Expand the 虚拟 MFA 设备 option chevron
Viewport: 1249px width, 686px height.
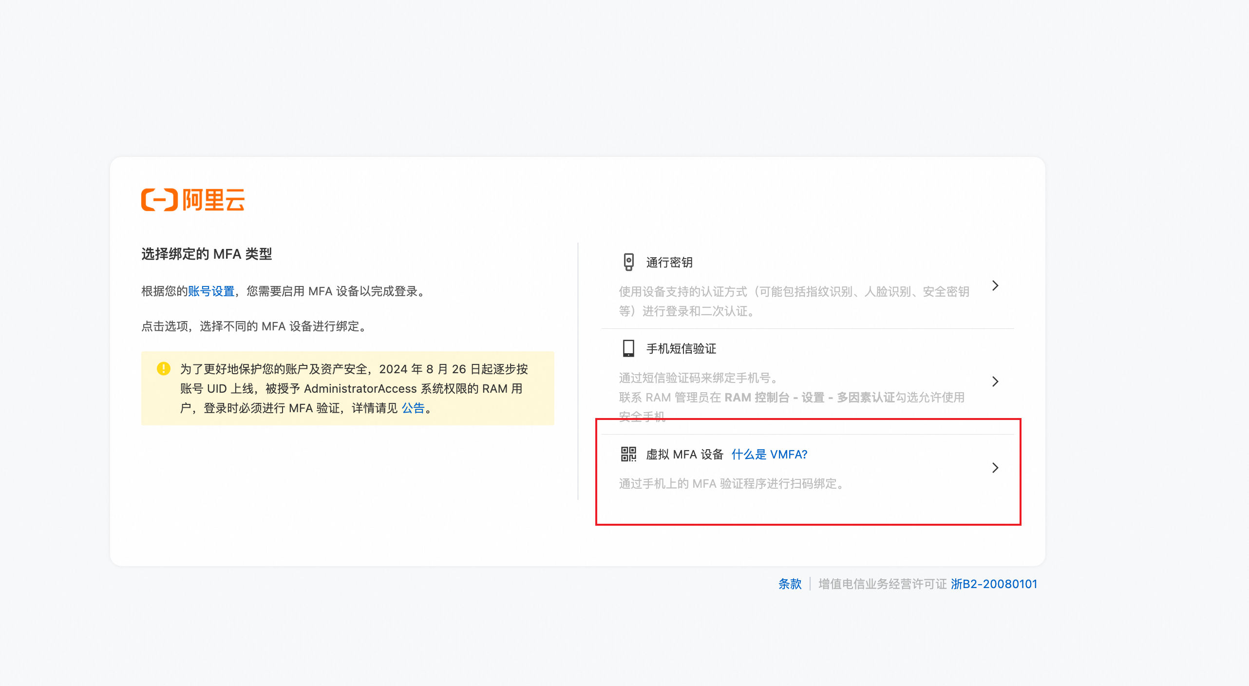pos(995,468)
